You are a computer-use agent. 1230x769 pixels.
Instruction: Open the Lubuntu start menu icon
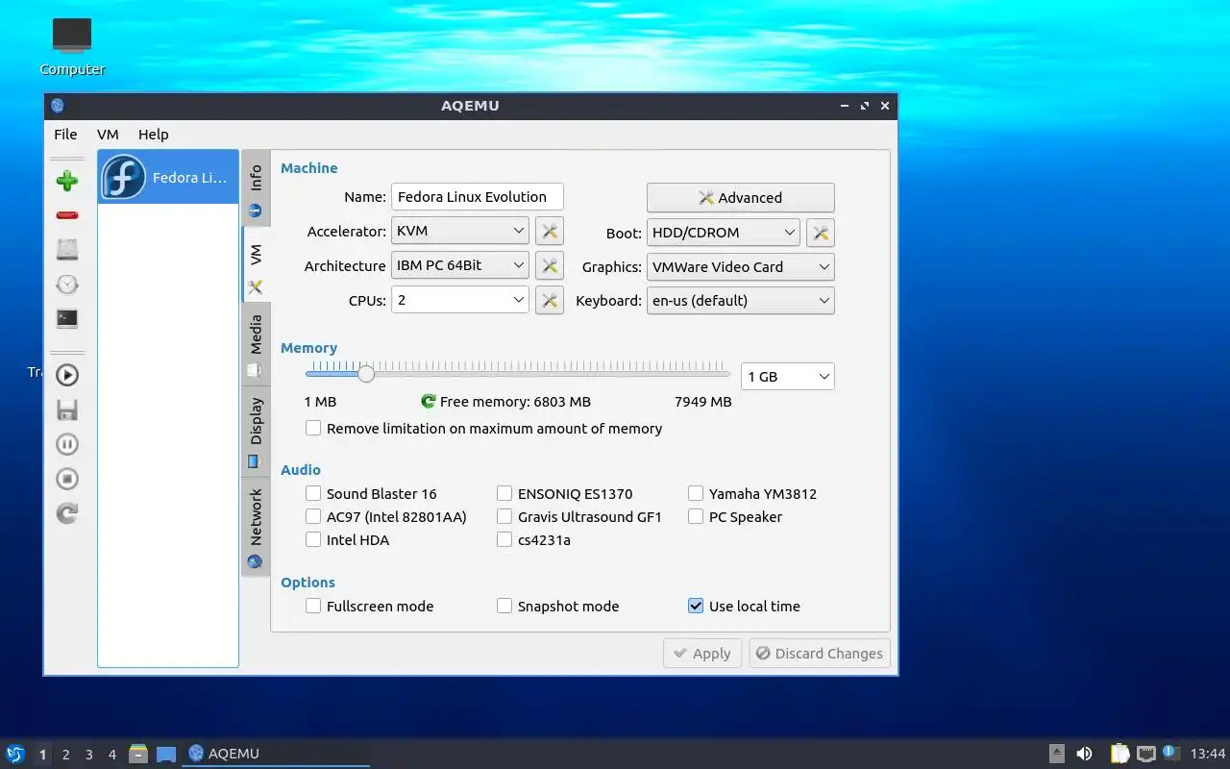(15, 754)
